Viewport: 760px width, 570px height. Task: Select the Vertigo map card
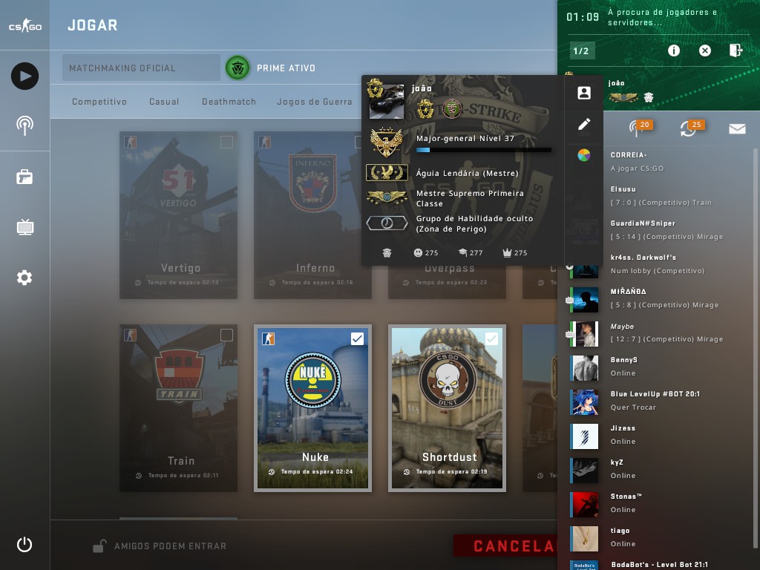(178, 215)
